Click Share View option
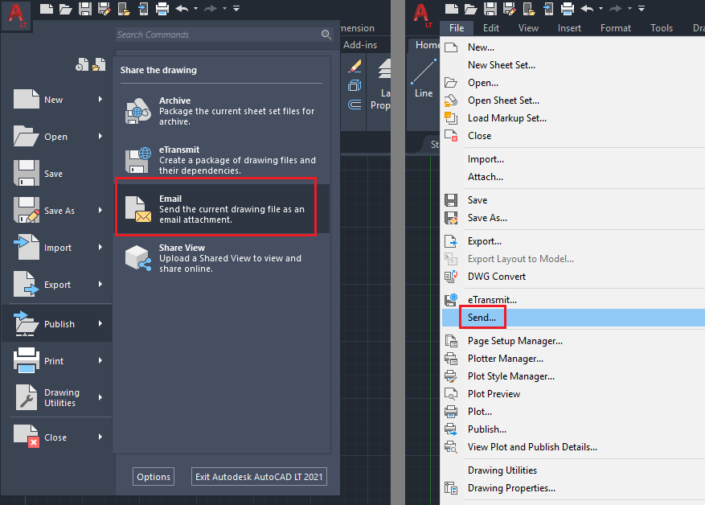This screenshot has height=505, width=705. [223, 257]
